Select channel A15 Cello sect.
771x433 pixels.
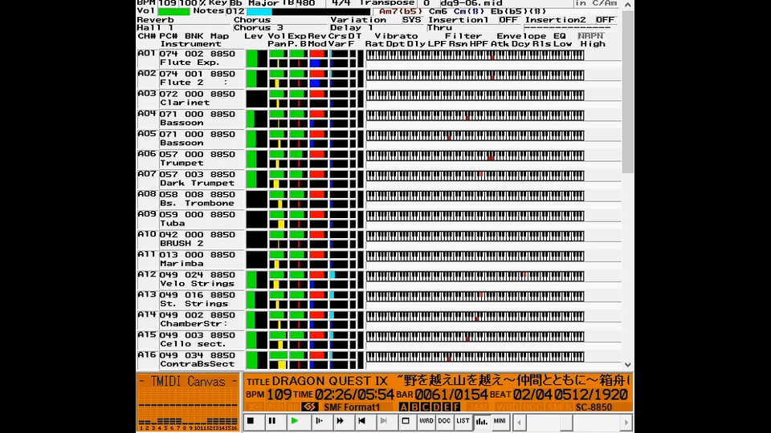pyautogui.click(x=191, y=340)
